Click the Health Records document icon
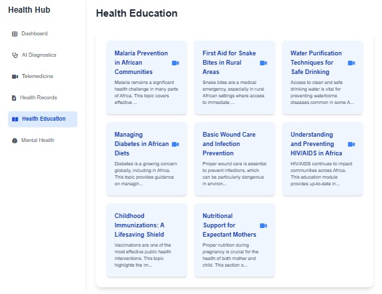 click(14, 98)
